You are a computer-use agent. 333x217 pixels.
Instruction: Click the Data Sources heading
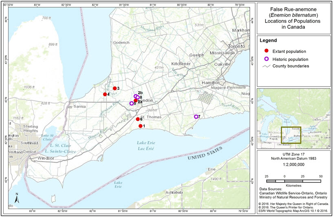point(271,189)
